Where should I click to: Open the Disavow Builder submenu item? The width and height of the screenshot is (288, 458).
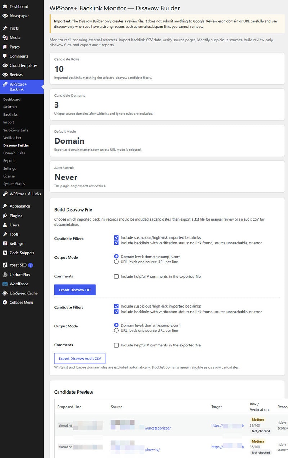coord(16,145)
